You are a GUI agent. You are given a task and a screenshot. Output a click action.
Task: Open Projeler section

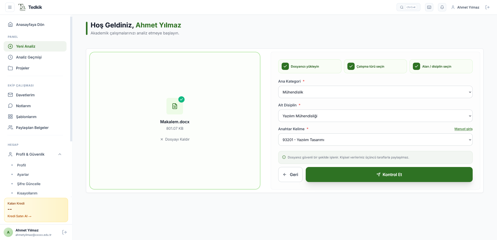pos(35,68)
